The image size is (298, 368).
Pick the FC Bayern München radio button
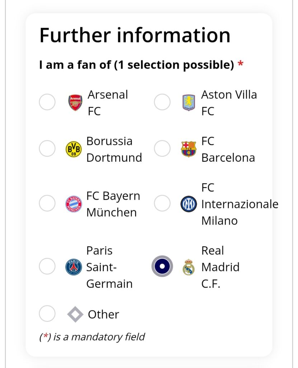coord(47,203)
